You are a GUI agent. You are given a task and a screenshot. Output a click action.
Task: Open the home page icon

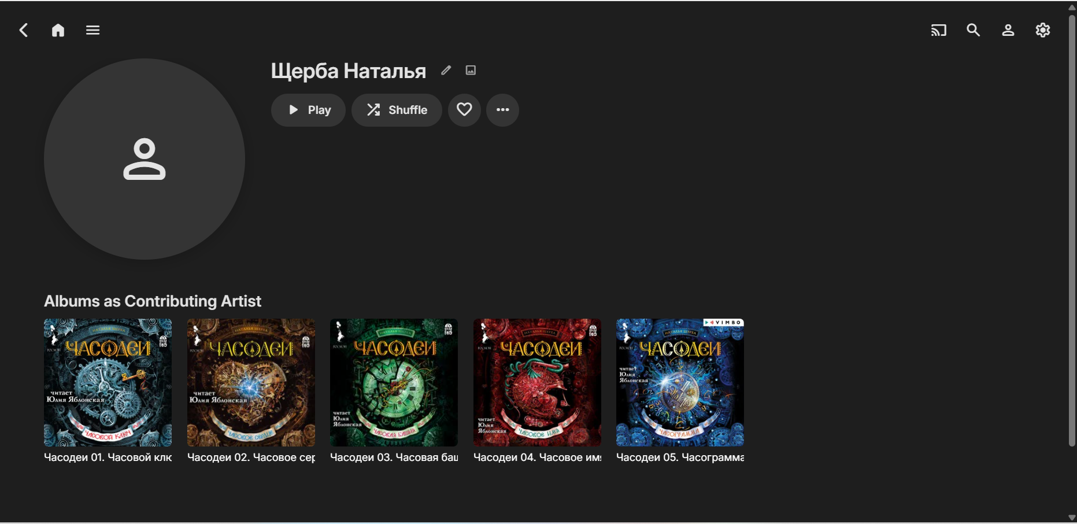58,30
